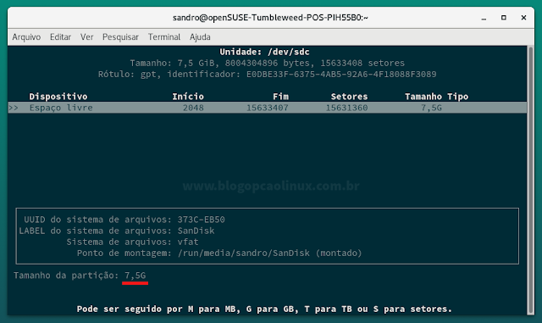542x323 pixels.
Task: Maximize the terminal window
Action: (x=504, y=18)
